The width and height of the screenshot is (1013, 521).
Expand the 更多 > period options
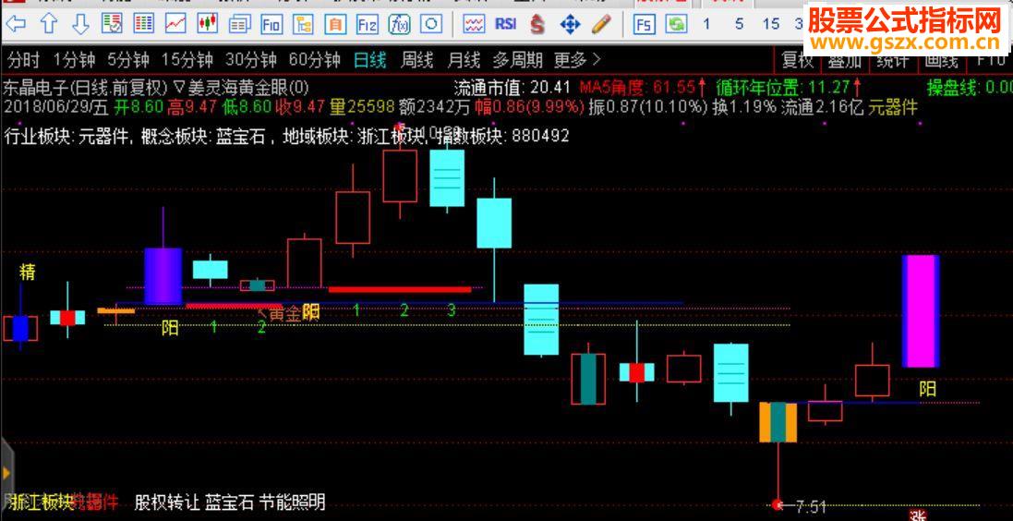pos(577,61)
